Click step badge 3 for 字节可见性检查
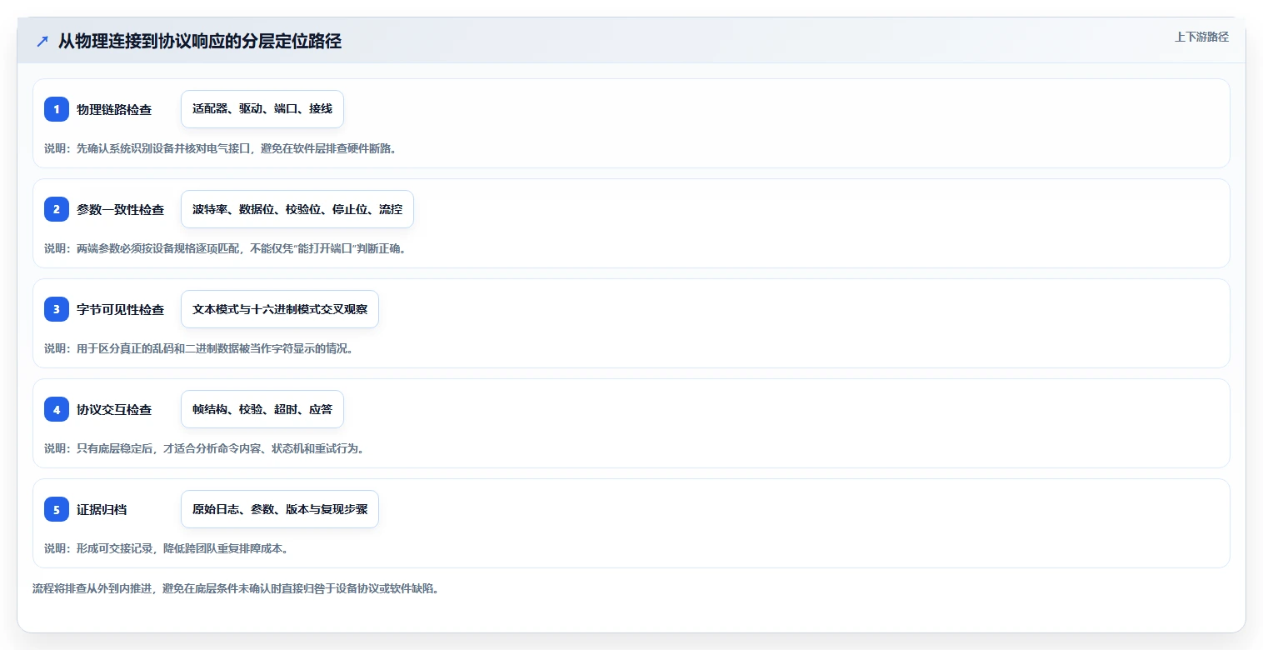This screenshot has width=1263, height=650. 57,309
